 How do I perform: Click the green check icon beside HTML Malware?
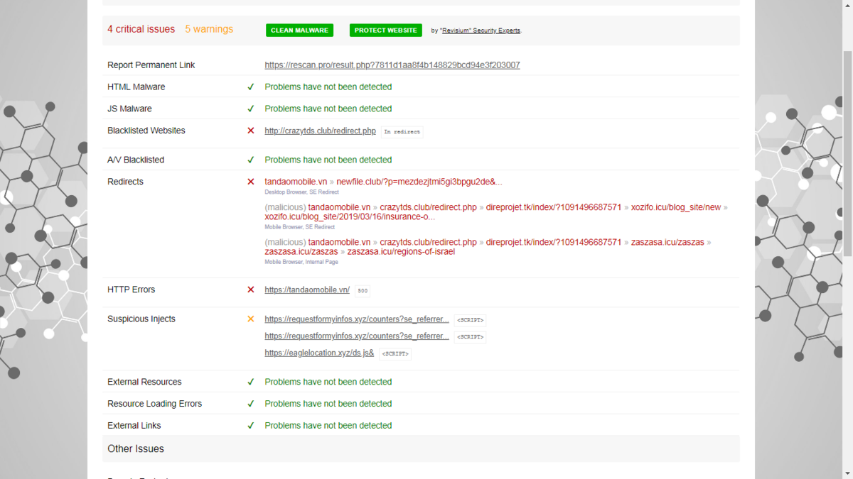click(250, 87)
